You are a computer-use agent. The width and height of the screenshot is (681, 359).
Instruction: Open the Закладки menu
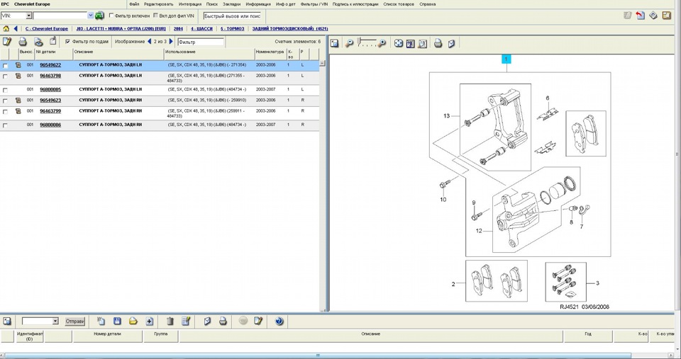(231, 4)
